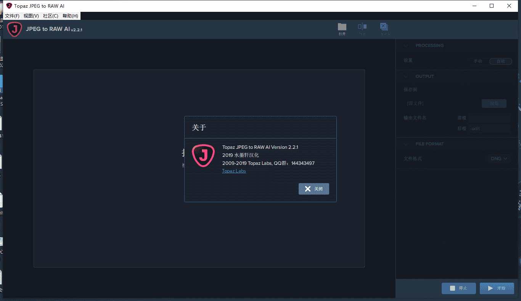Viewport: 521px width, 301px height.
Task: Follow the Topaz Labs link
Action: click(x=234, y=171)
